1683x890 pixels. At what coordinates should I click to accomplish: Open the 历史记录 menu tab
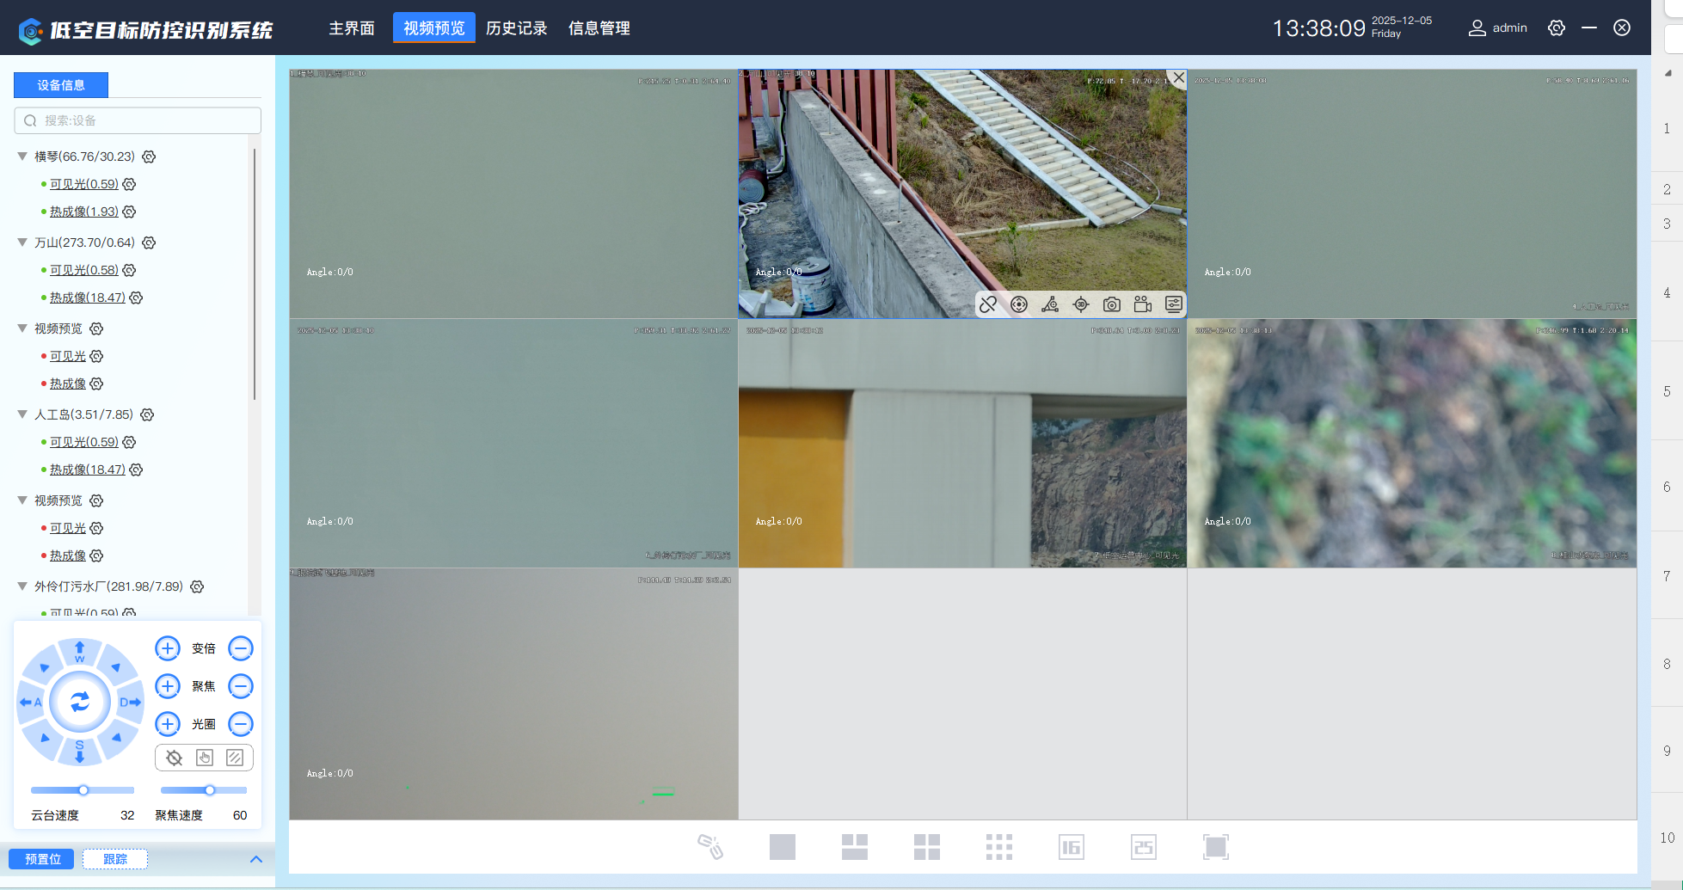tap(516, 28)
